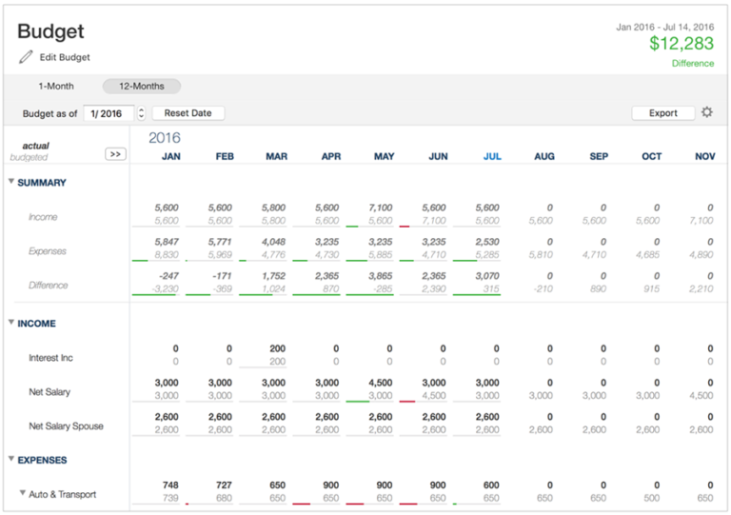
Task: Switch to 1-Month view
Action: point(56,87)
